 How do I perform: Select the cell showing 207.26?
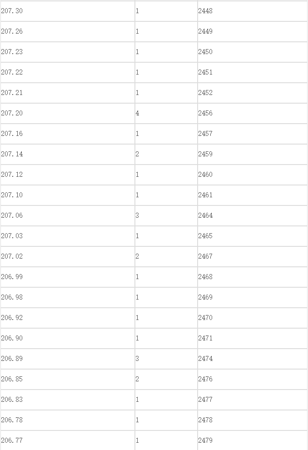pyautogui.click(x=68, y=31)
